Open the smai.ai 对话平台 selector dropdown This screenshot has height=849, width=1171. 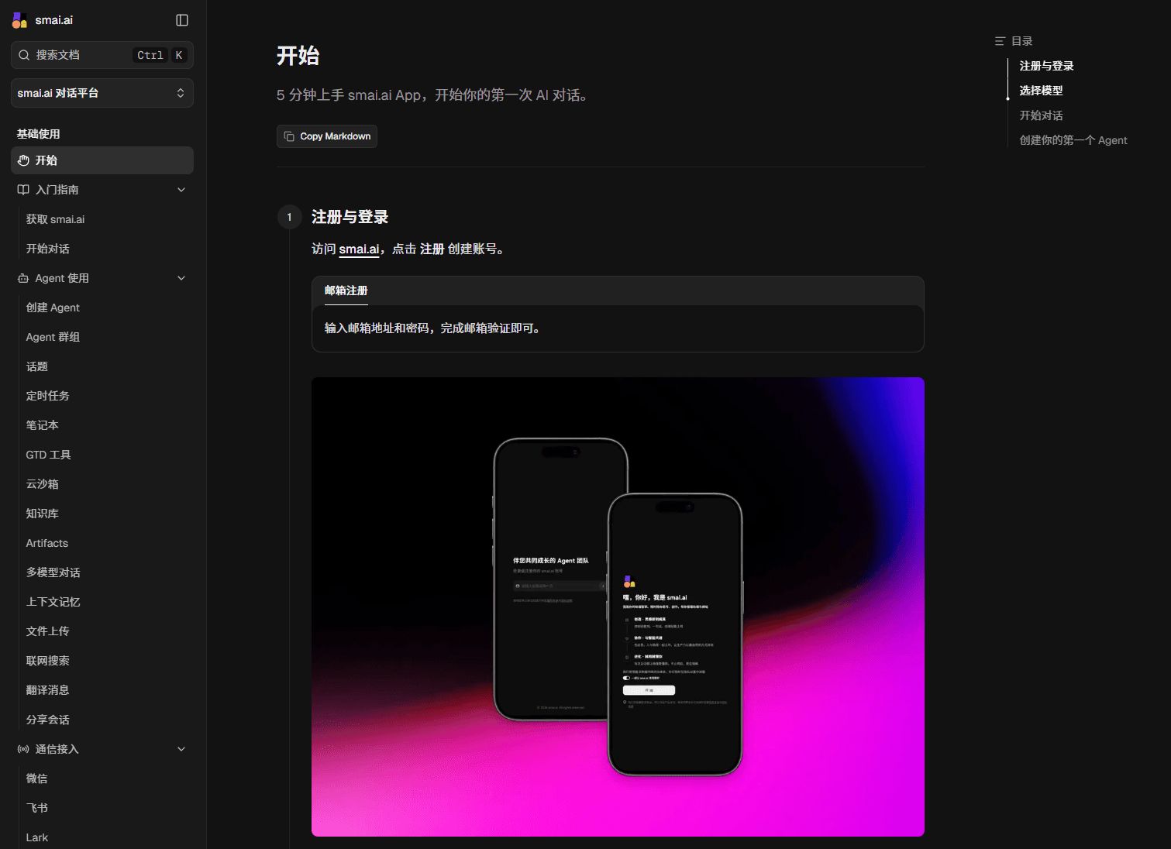click(102, 93)
